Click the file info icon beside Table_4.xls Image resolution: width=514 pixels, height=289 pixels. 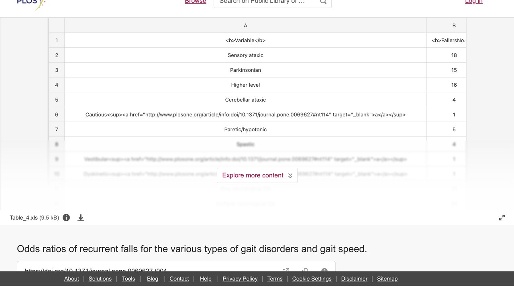[x=66, y=218]
